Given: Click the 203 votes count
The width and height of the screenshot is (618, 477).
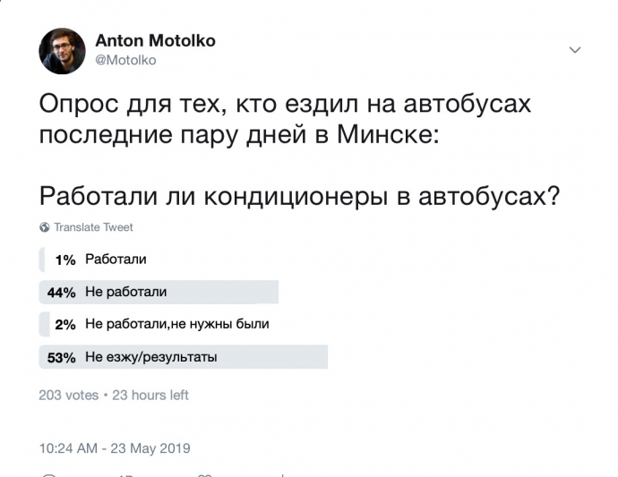Looking at the screenshot, I should (x=69, y=395).
